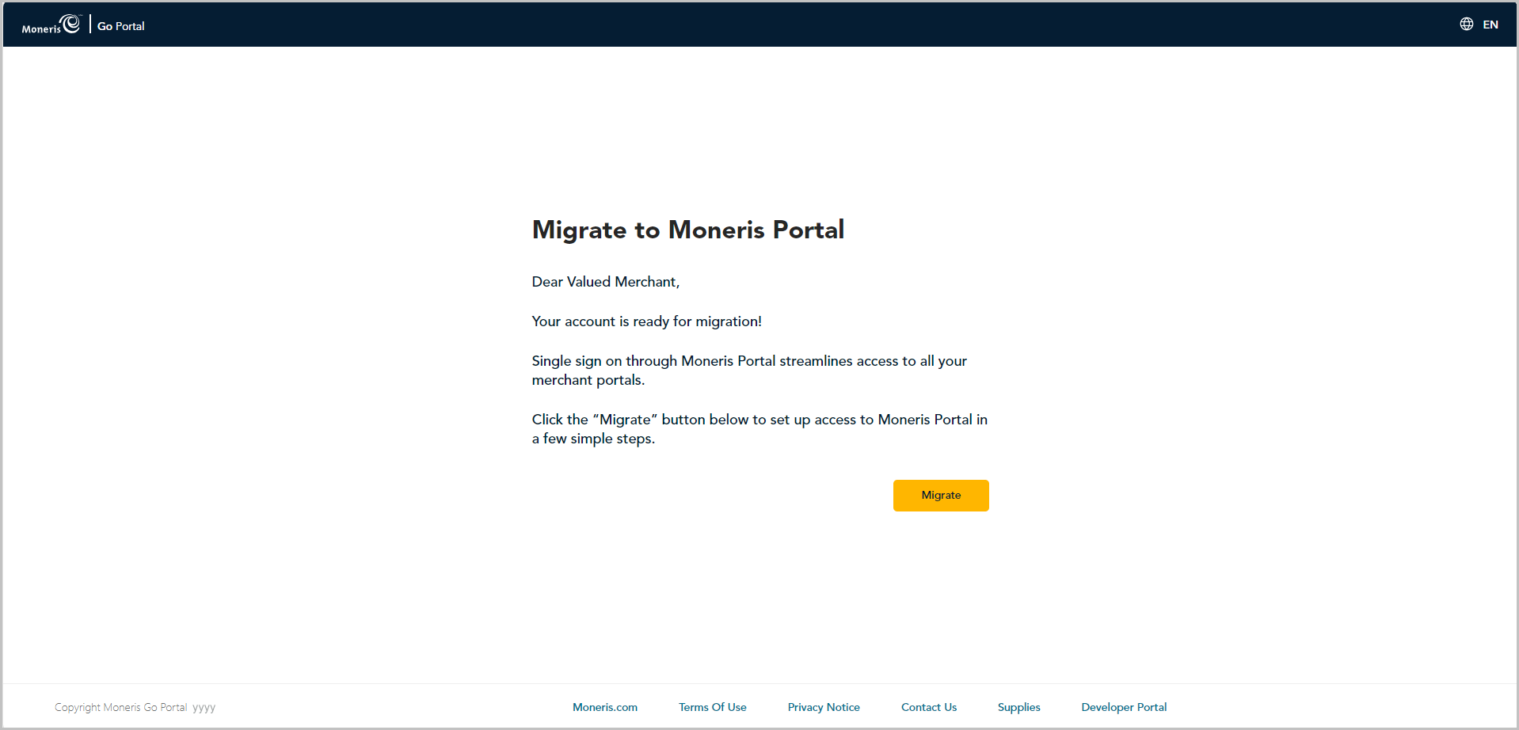The width and height of the screenshot is (1519, 730).
Task: Click the Copyright Moneris Go Portal text
Action: coord(135,707)
